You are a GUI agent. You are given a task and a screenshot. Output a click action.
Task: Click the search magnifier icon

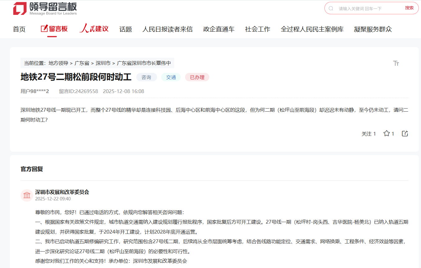(331, 8)
